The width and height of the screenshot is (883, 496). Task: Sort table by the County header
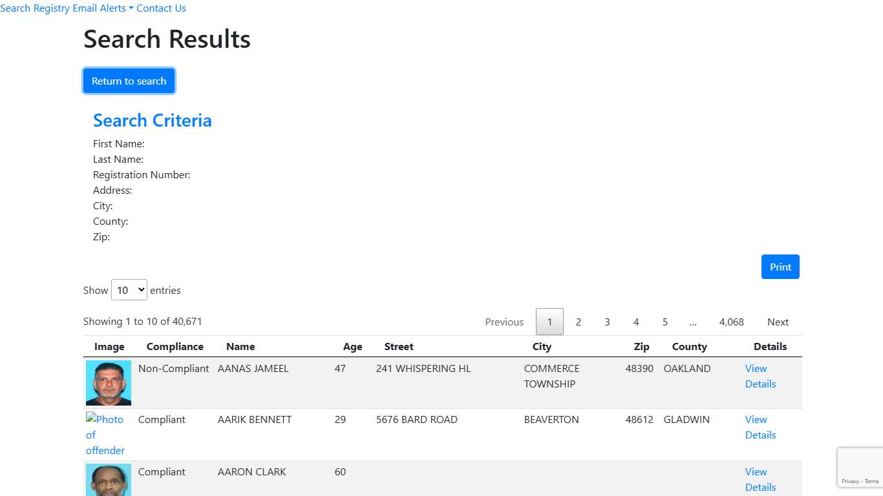pos(689,347)
